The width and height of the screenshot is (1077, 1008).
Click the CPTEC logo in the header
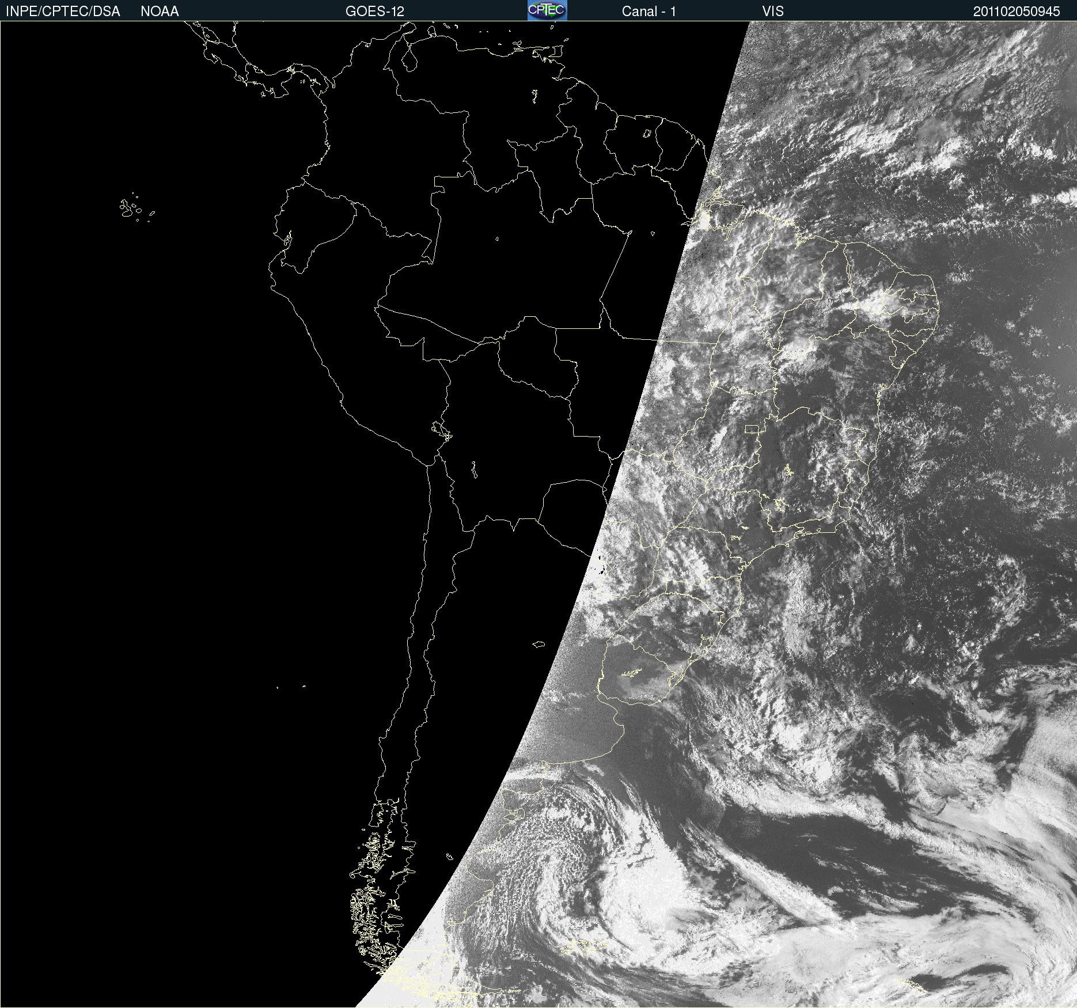(547, 10)
